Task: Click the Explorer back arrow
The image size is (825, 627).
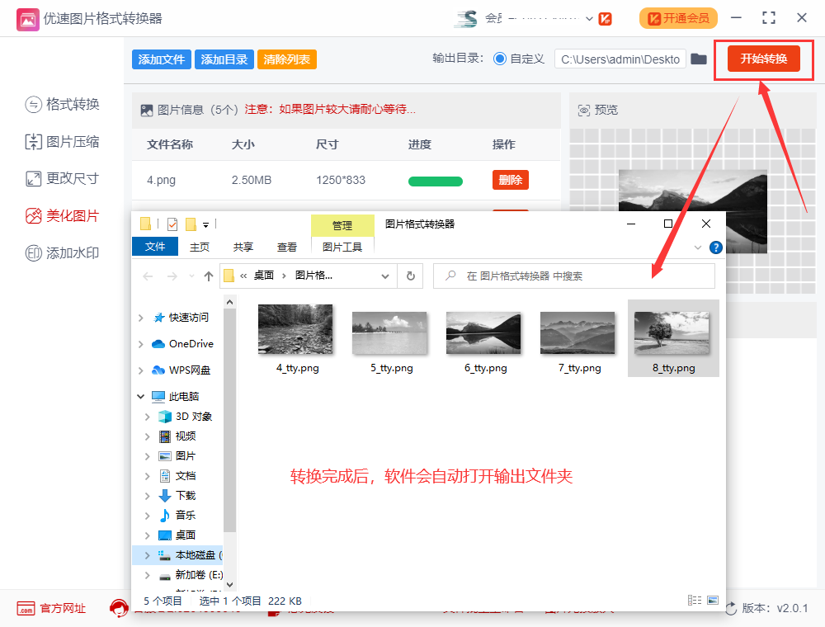Action: pyautogui.click(x=148, y=276)
